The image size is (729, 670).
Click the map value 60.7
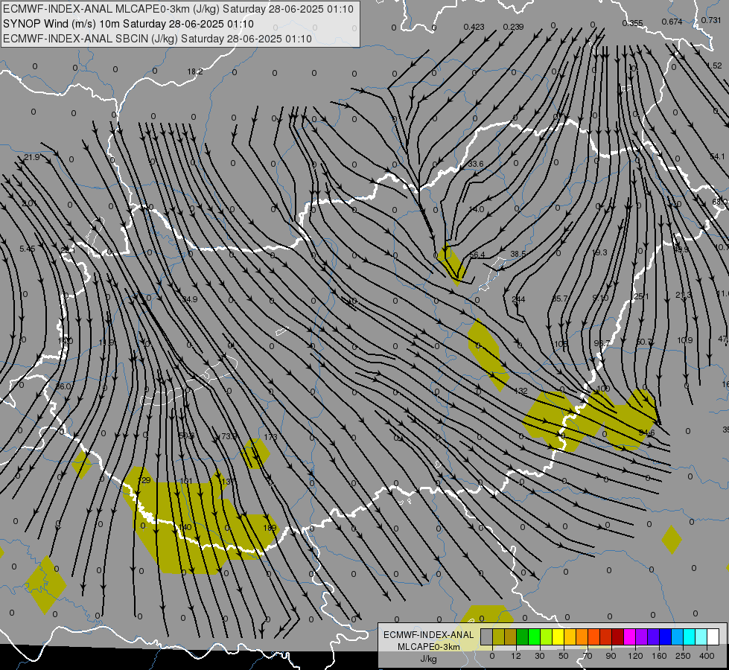tap(644, 342)
